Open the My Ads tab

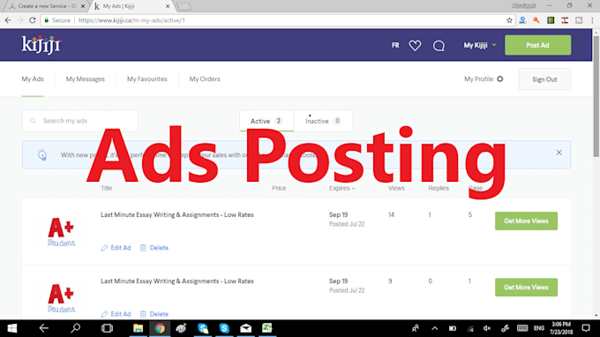pyautogui.click(x=33, y=79)
